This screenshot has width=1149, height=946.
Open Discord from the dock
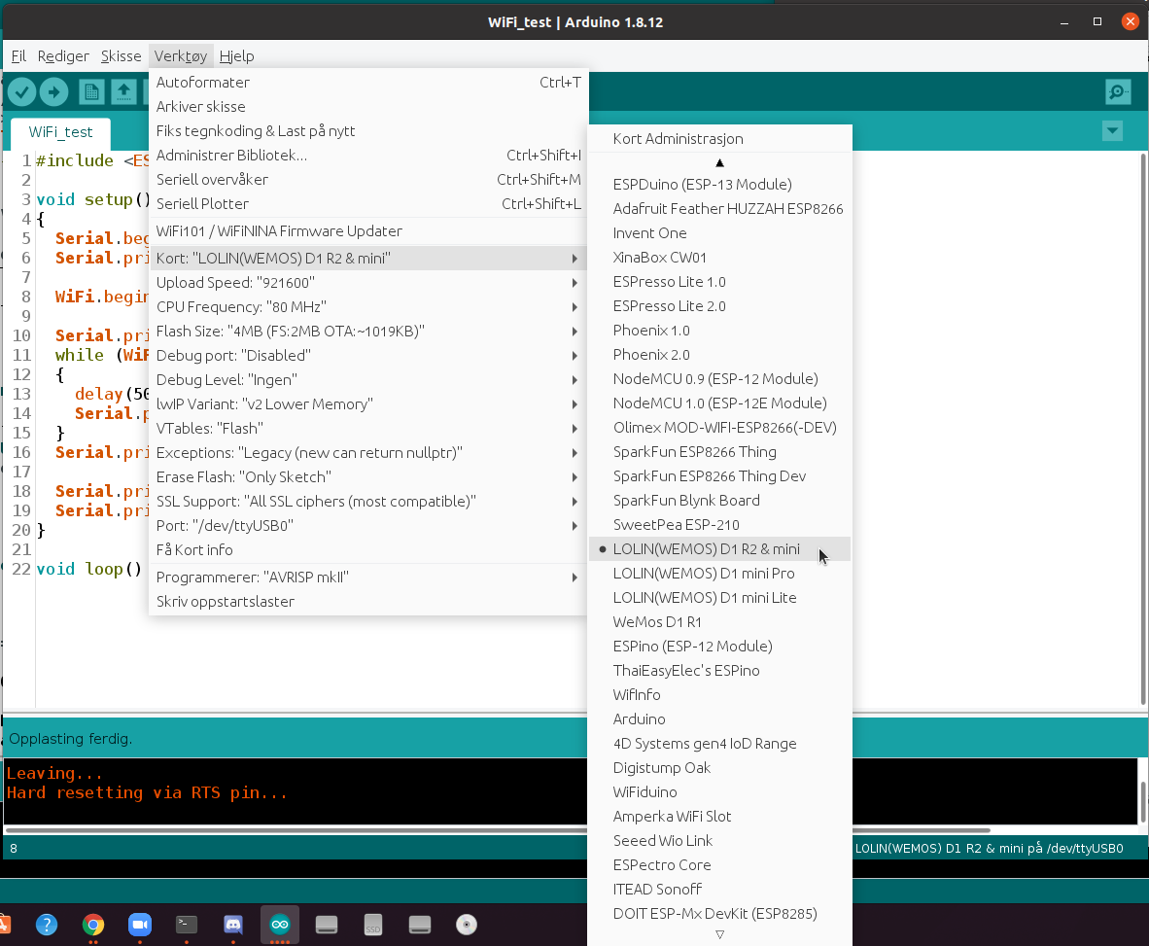click(233, 925)
